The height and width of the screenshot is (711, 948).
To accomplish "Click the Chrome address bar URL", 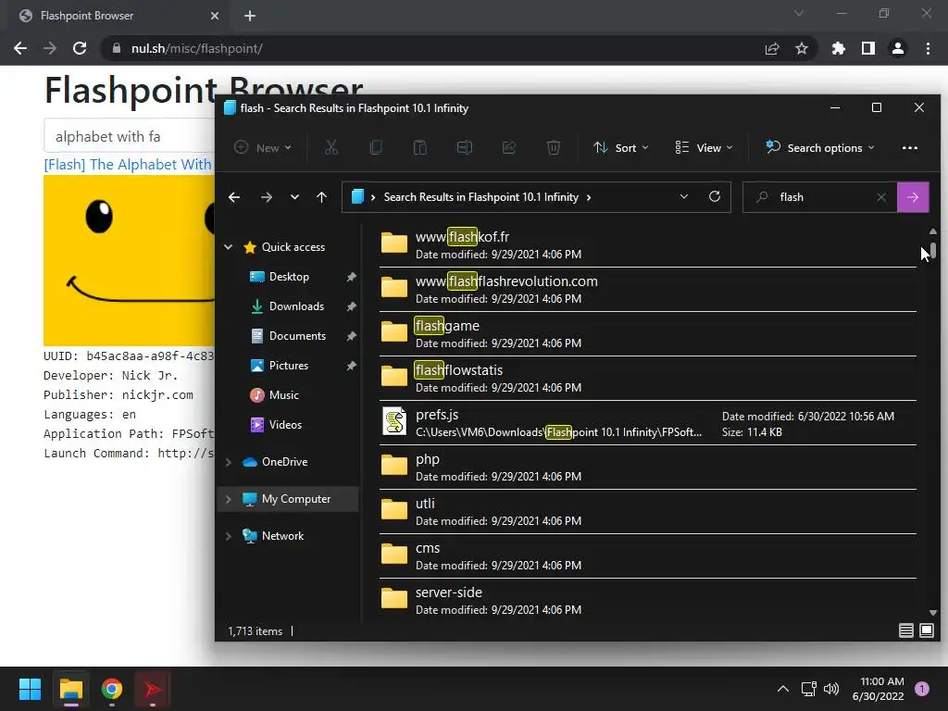I will click(x=197, y=48).
